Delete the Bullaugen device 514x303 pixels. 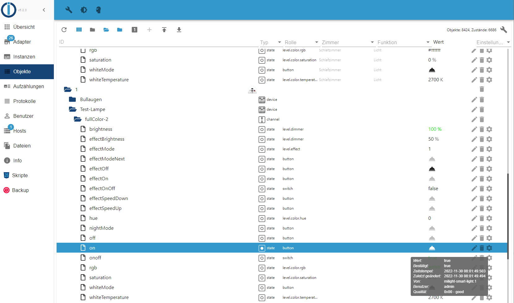pyautogui.click(x=482, y=100)
